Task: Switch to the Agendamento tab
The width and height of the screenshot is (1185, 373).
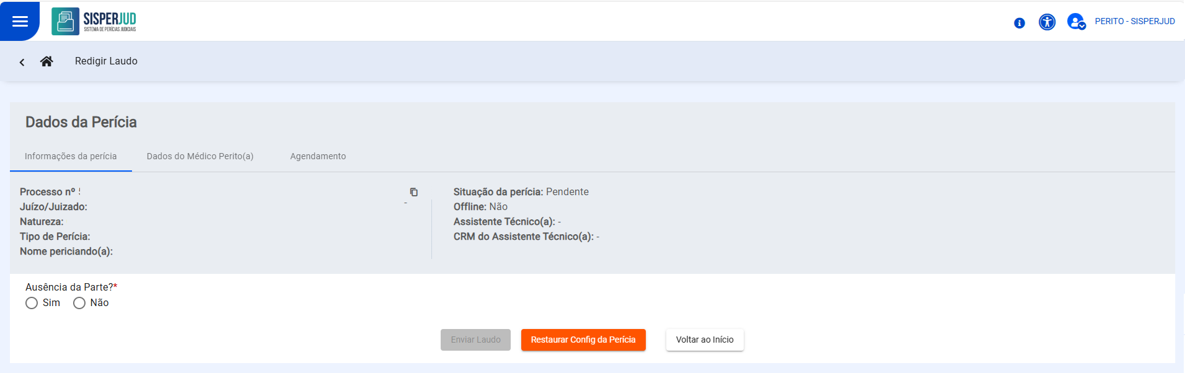Action: pos(318,156)
